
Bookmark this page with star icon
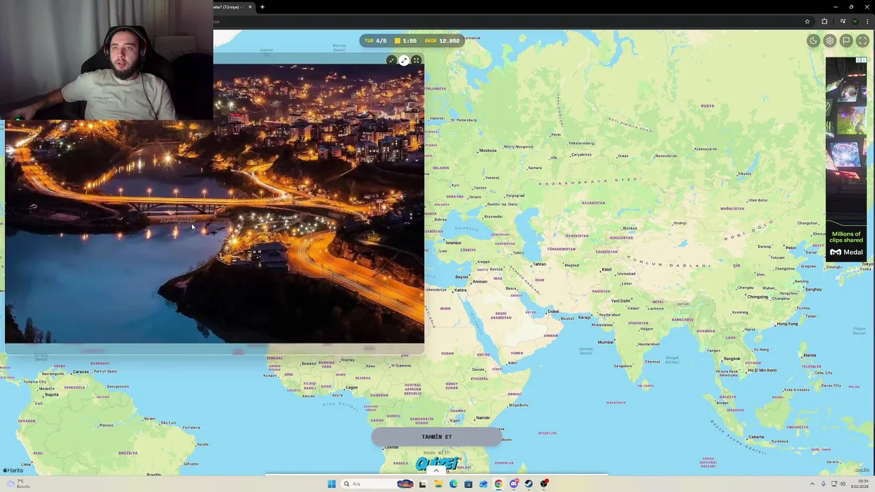[x=807, y=21]
